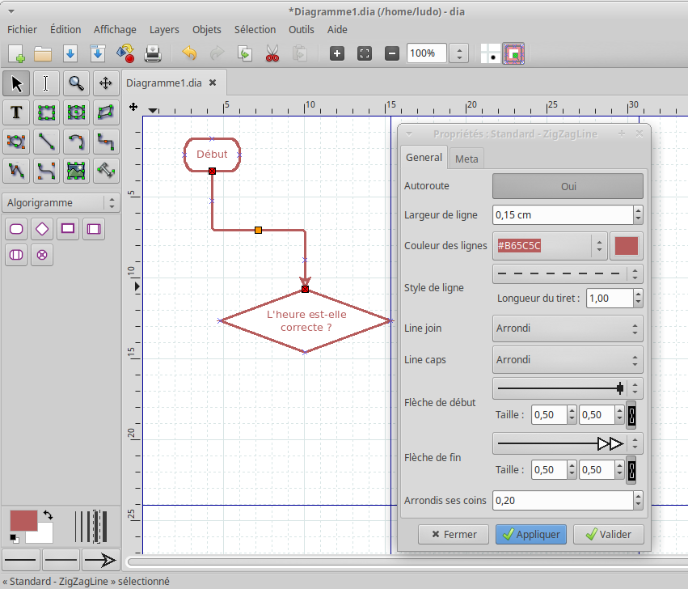688x589 pixels.
Task: Select the diamond decision shape
Action: [42, 229]
